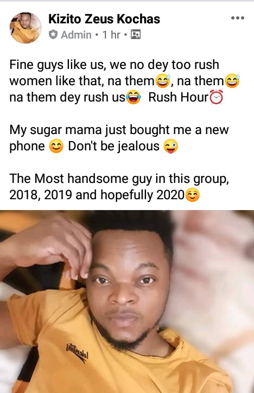Click the crying-laughing emoji after 'rush us'
The height and width of the screenshot is (393, 254).
pos(134,97)
